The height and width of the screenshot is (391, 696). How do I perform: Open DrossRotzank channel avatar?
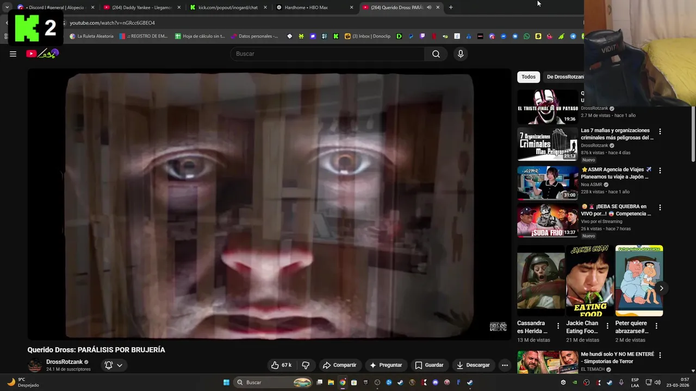(35, 365)
